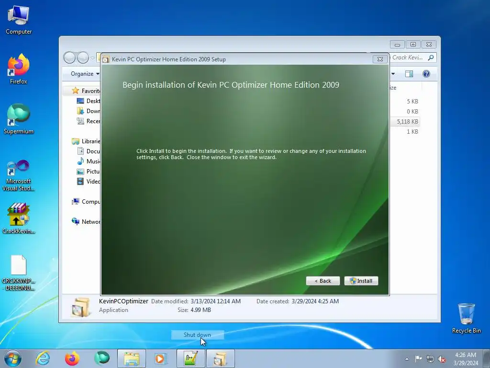This screenshot has height=368, width=490.
Task: Select the CrackKevin archive desktop icon
Action: pyautogui.click(x=19, y=218)
